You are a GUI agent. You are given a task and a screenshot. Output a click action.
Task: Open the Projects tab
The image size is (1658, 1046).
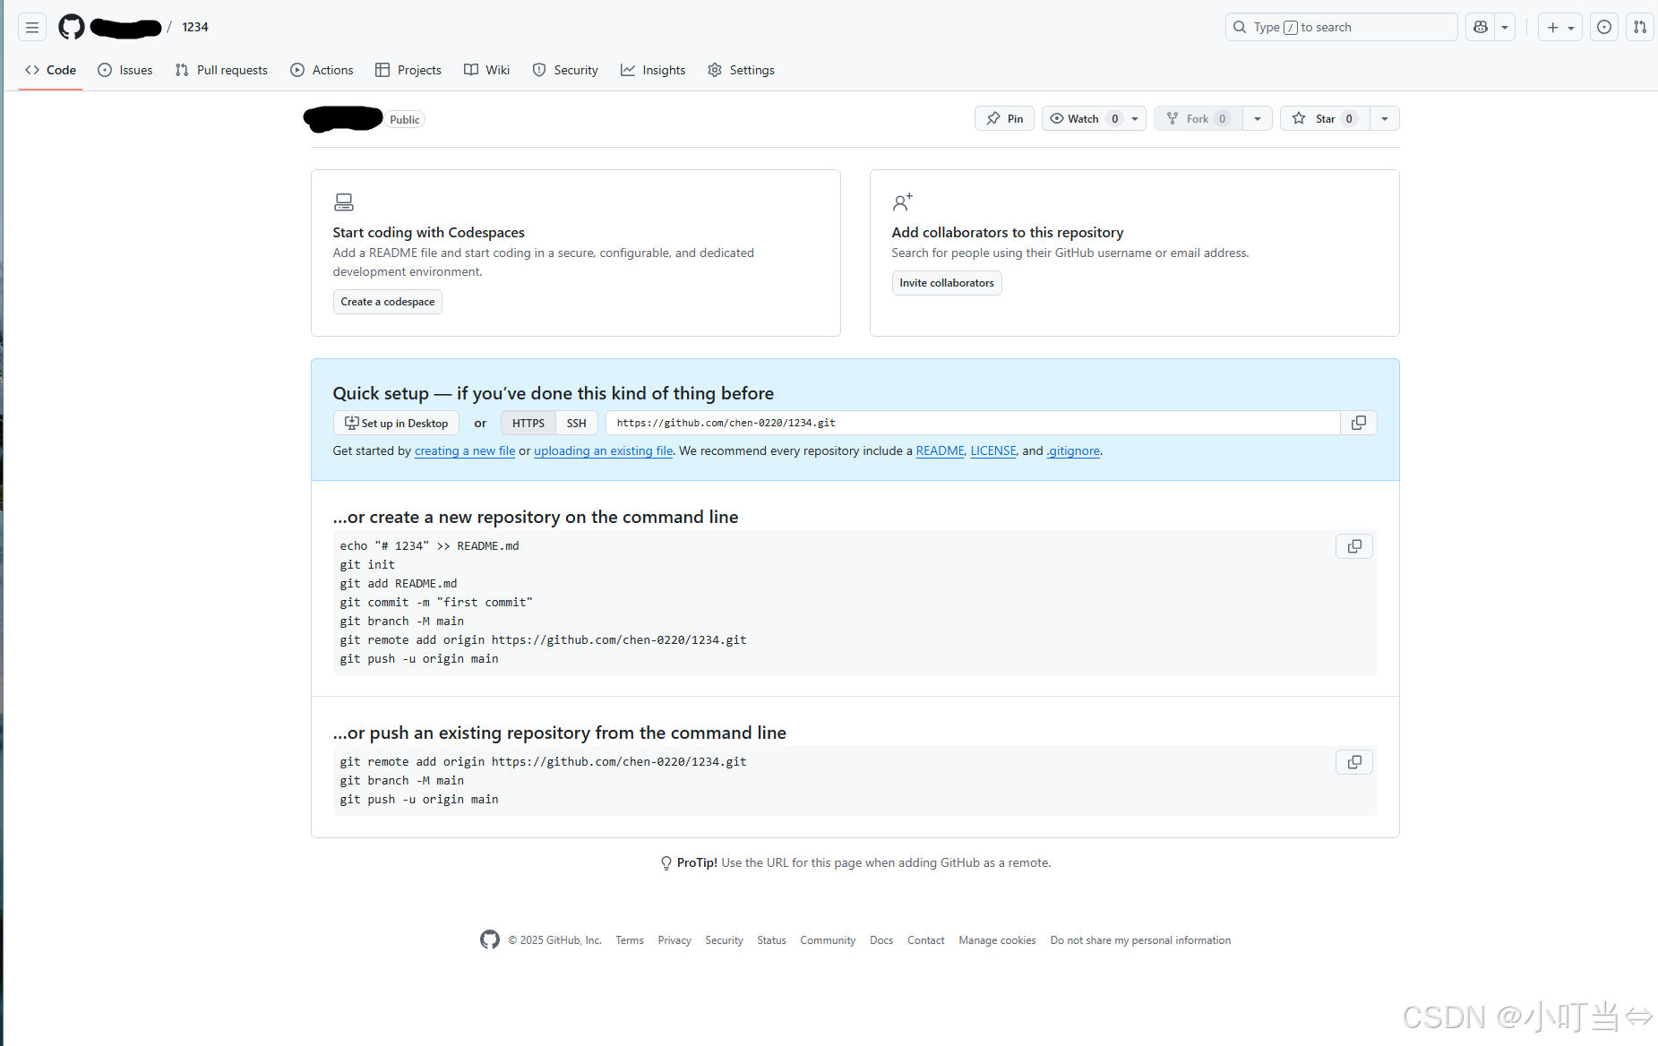[x=408, y=70]
